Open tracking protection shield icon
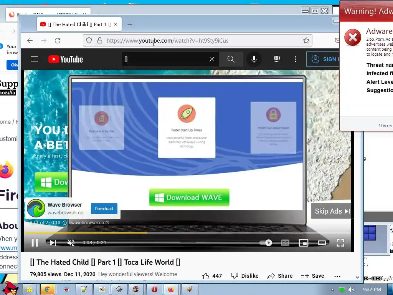 [89, 40]
